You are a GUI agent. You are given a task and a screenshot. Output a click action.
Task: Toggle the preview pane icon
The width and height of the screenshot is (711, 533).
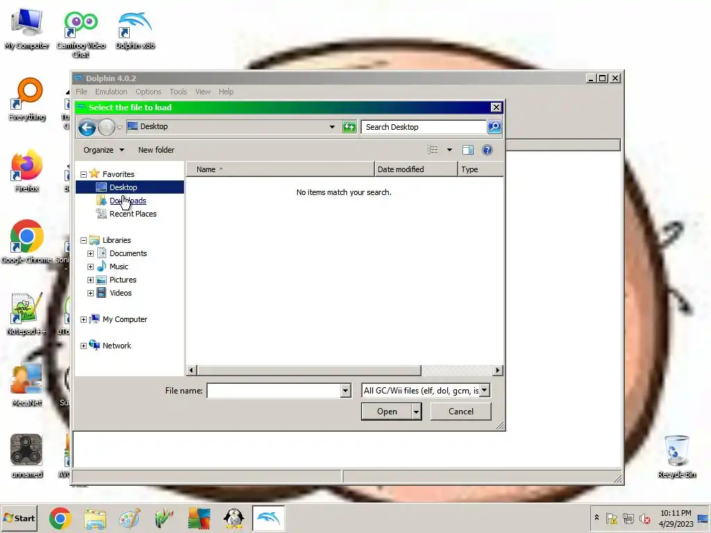(468, 150)
